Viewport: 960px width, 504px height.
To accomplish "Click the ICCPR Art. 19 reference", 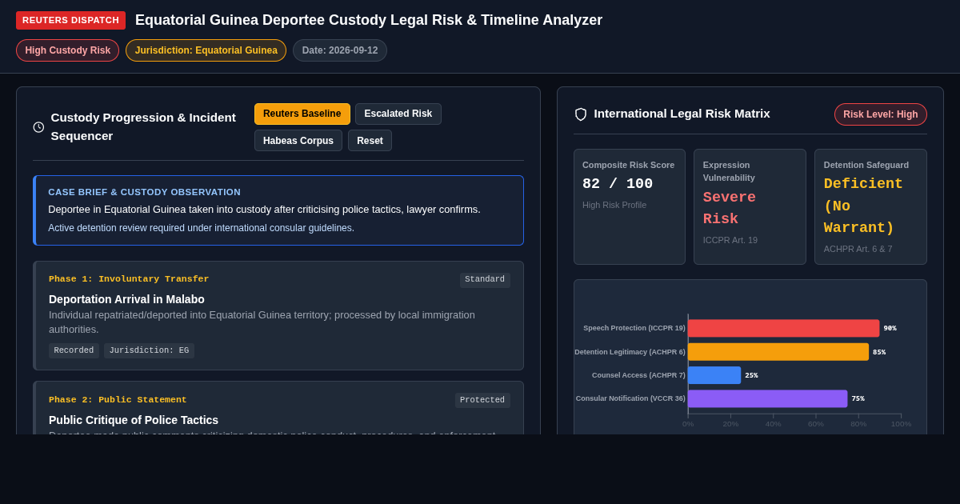I will pos(730,240).
